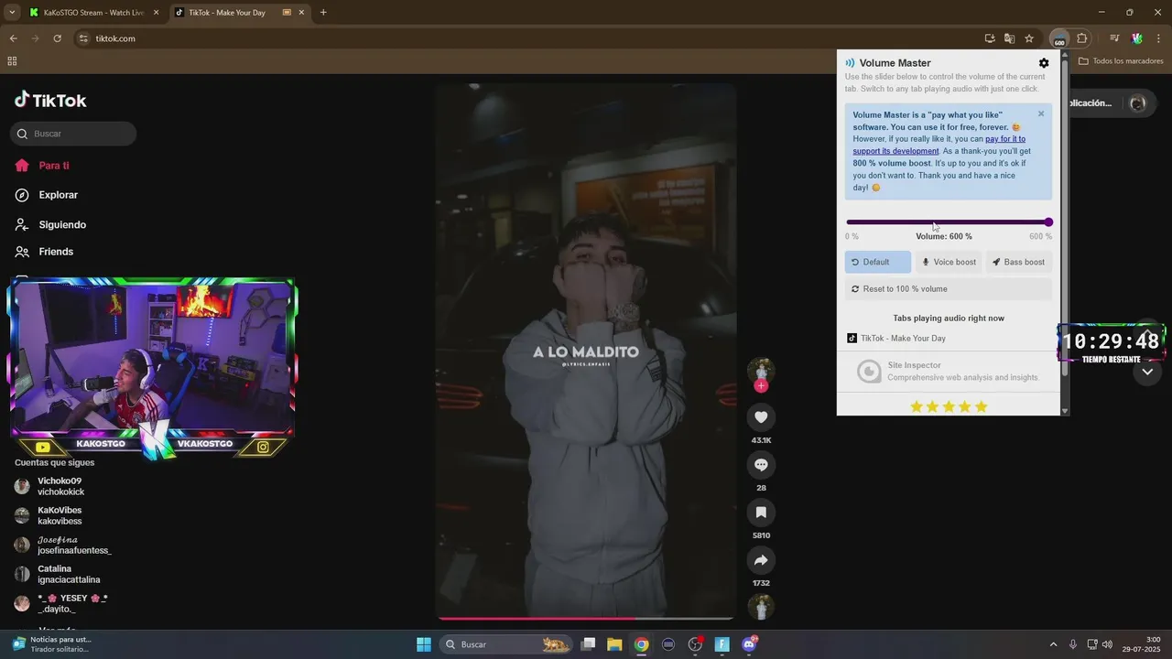Viewport: 1172px width, 659px height.
Task: Open Catalina ignaciacattalina account
Action: [57, 574]
